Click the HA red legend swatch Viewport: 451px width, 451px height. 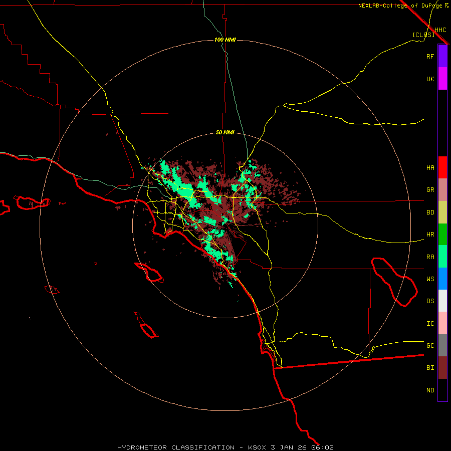(x=442, y=167)
